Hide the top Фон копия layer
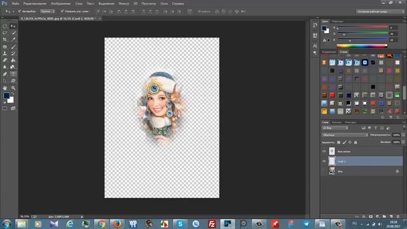Image resolution: width=407 pixels, height=229 pixels. (x=324, y=151)
